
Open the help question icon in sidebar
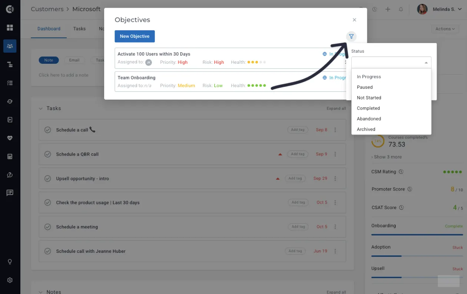10,175
